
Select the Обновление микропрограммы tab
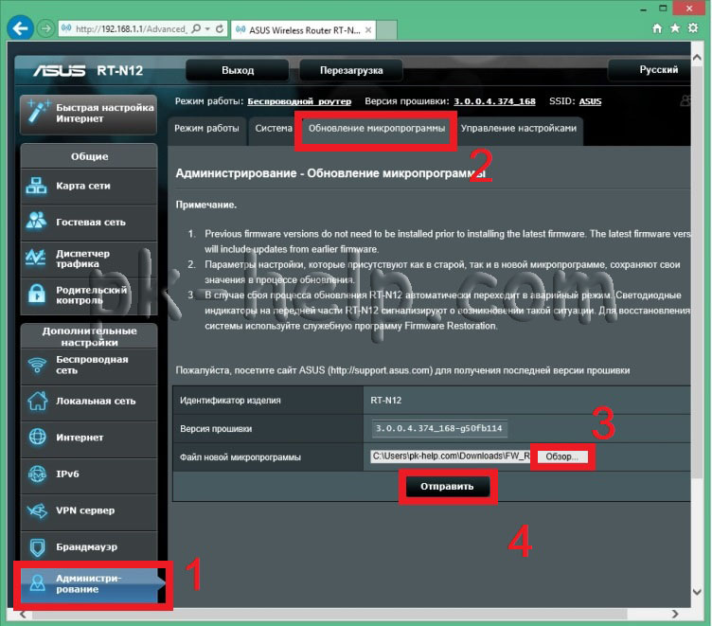(x=377, y=129)
